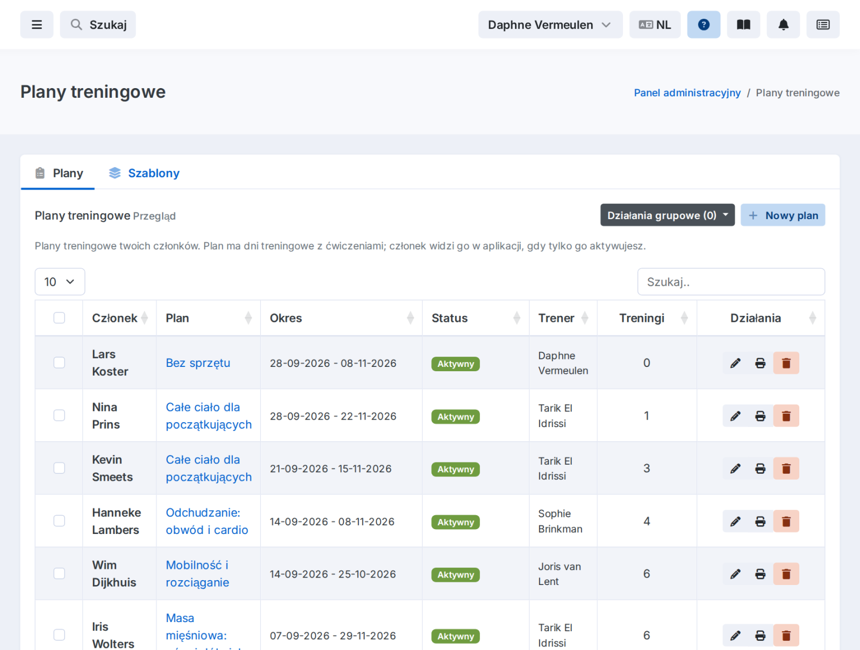Check the Hanneke Lambers row checkbox

(59, 521)
